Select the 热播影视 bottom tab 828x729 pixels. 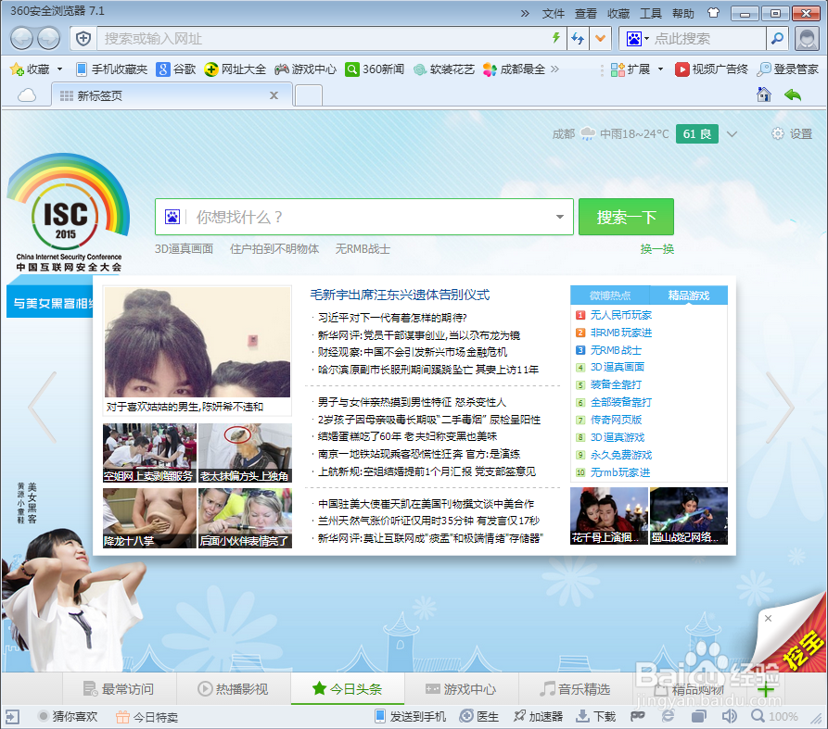click(x=233, y=689)
